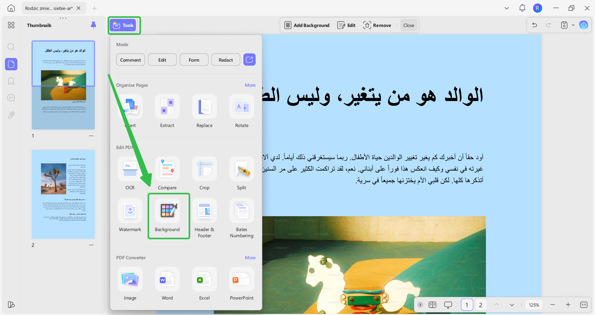Undo the last action
This screenshot has height=315, width=595.
click(535, 25)
